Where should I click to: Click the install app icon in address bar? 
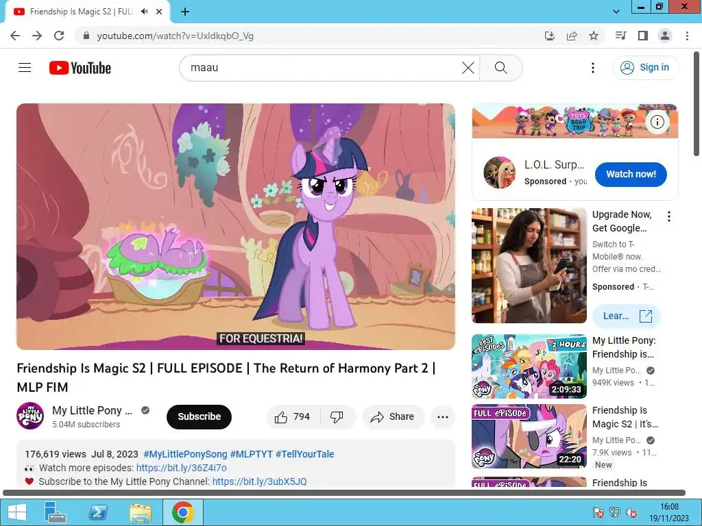[x=550, y=36]
